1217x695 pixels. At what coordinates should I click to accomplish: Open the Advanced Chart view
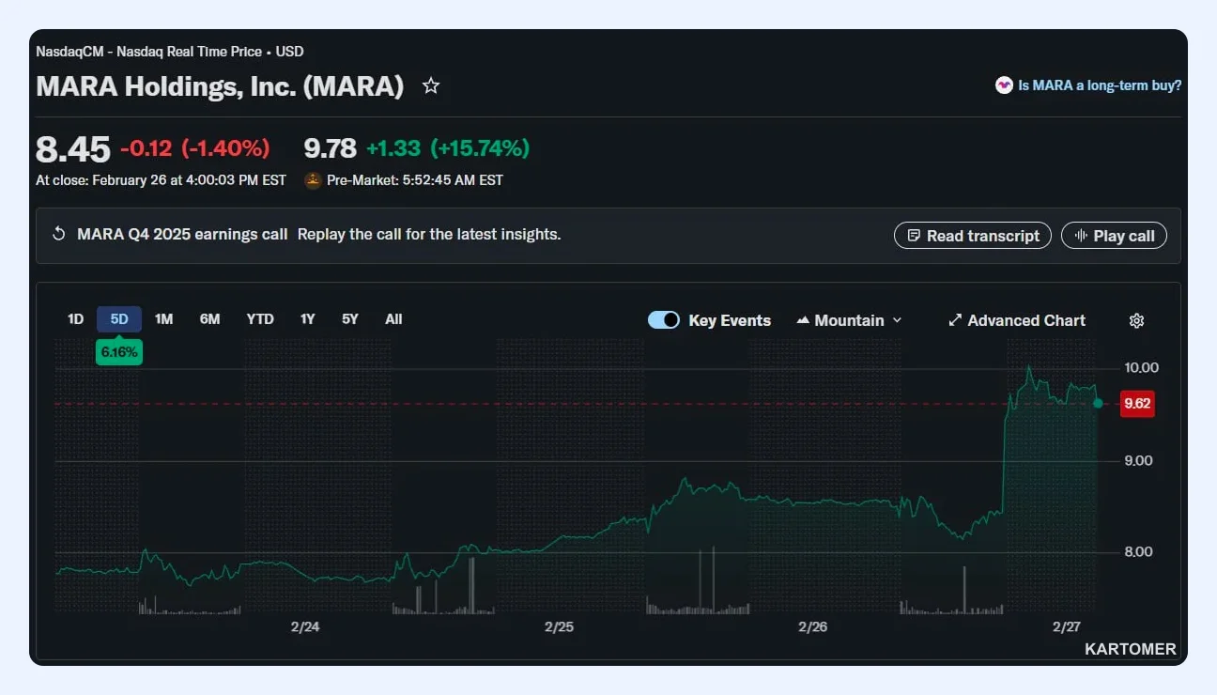coord(1017,320)
